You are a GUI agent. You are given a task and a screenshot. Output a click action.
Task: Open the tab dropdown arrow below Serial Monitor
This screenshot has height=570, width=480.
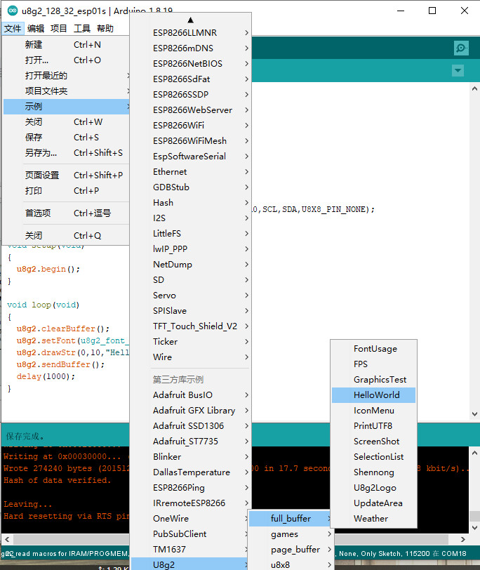point(458,70)
